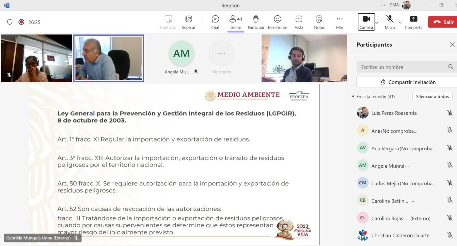Select the video tile of woman with headset
The width and height of the screenshot is (457, 246).
tap(36, 58)
